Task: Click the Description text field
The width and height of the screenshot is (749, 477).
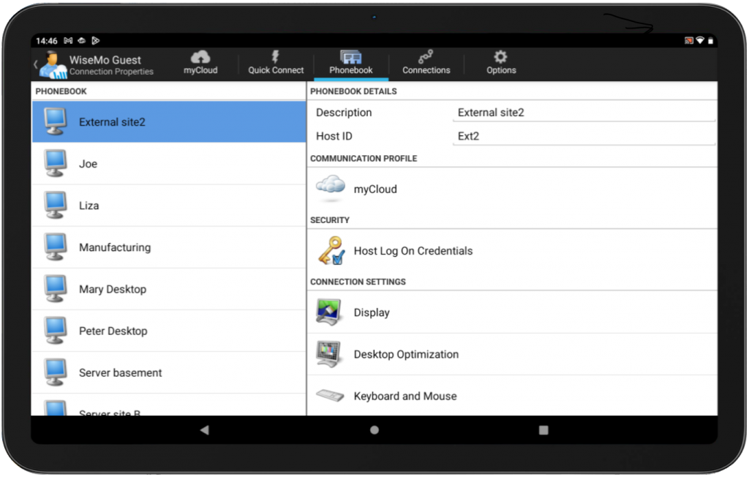Action: [583, 112]
